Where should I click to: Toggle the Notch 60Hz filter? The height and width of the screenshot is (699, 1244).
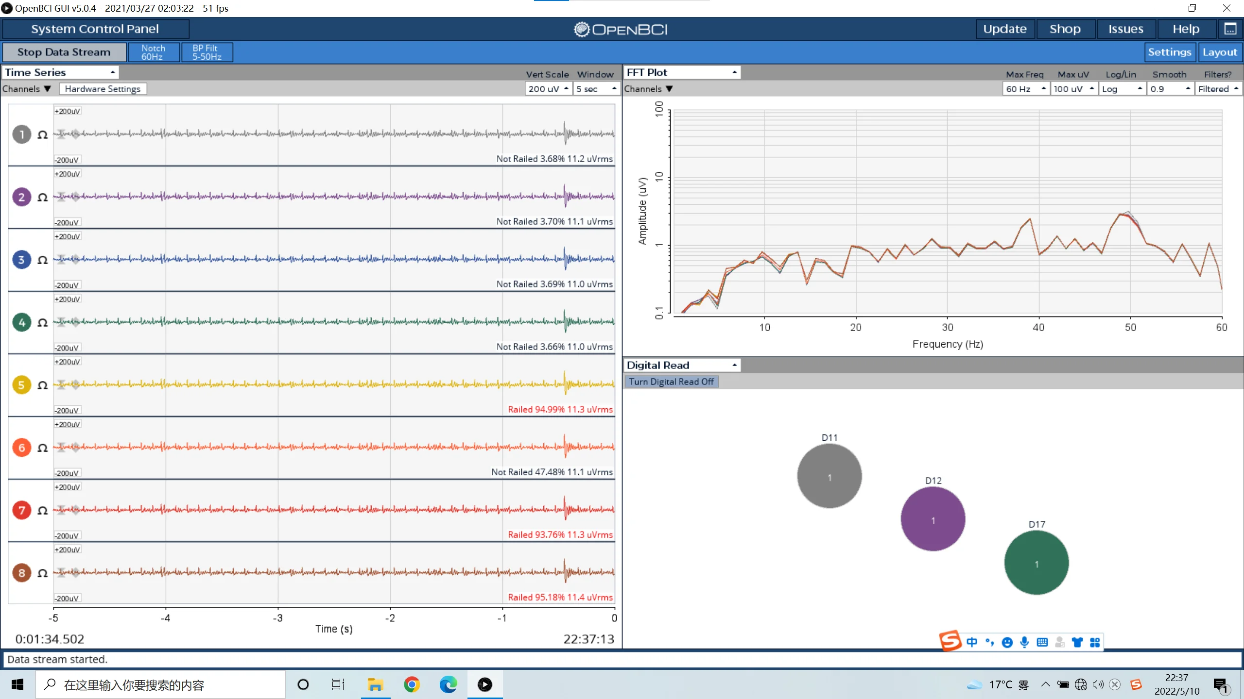(x=153, y=52)
